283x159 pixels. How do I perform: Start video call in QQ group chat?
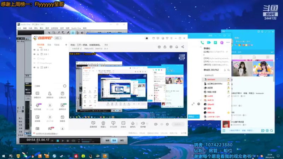[209, 42]
